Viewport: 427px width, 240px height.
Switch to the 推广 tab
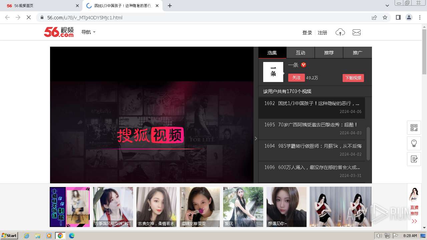(358, 53)
